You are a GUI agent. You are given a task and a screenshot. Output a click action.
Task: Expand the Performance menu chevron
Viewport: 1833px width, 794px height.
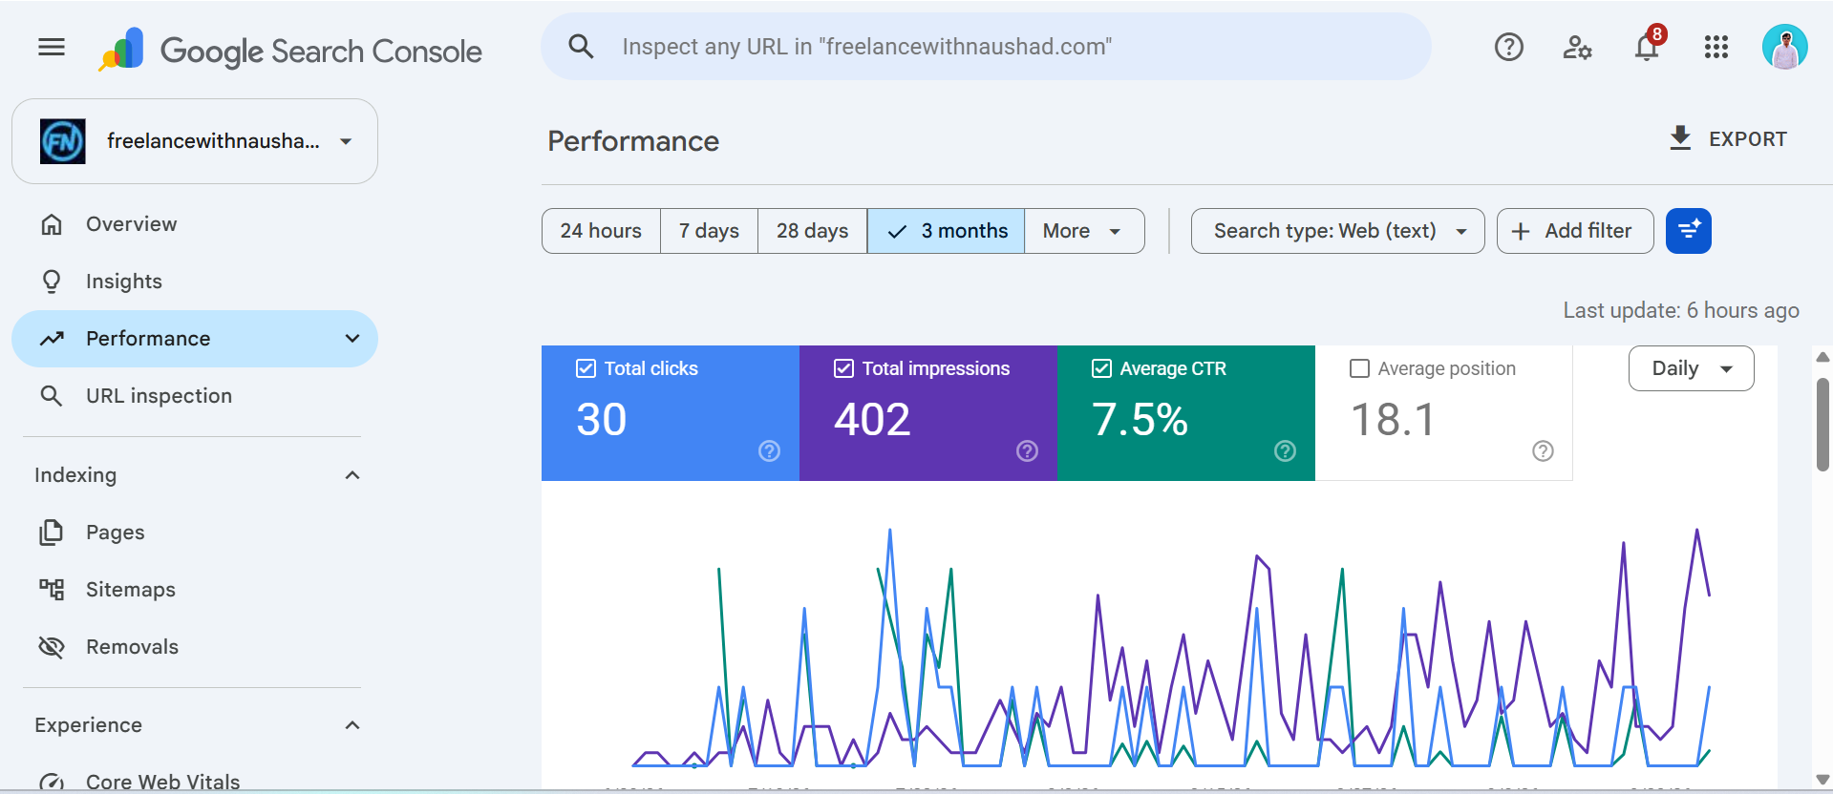[x=352, y=339]
